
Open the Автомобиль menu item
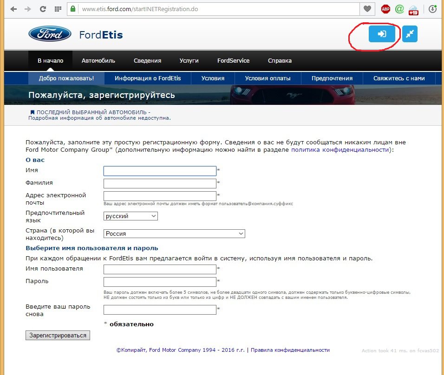pyautogui.click(x=98, y=60)
